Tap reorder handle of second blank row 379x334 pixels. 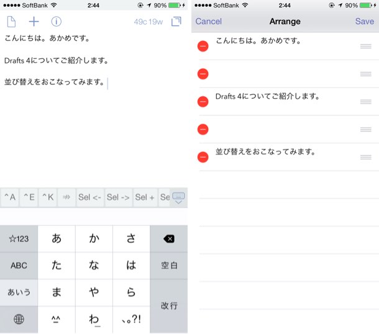(366, 130)
